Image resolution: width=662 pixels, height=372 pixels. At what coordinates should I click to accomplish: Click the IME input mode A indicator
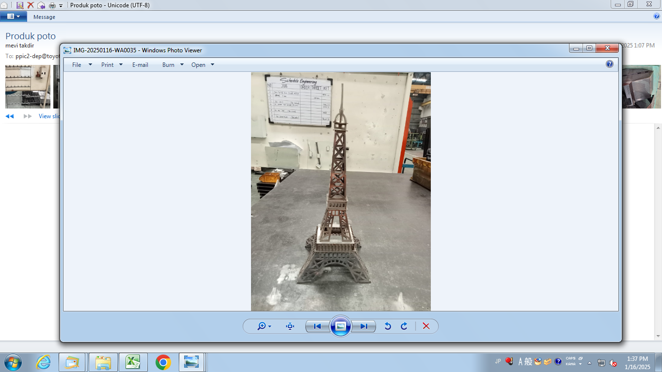521,361
